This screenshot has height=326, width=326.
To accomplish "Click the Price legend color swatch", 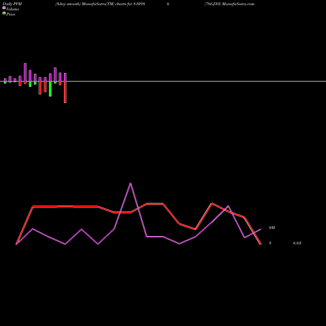I will pos(4,14).
